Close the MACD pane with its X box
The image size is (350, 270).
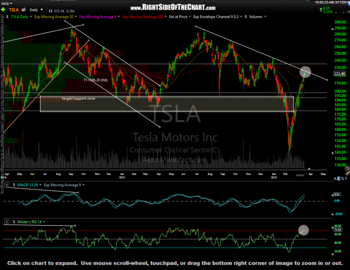7,185
